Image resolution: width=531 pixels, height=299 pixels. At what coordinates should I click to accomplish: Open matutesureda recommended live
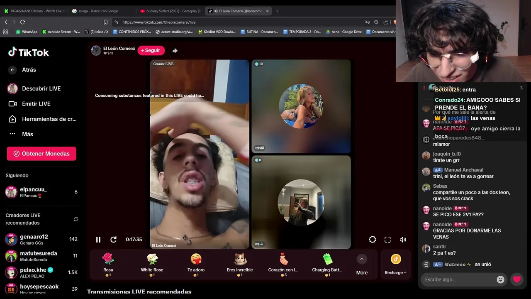[41, 256]
